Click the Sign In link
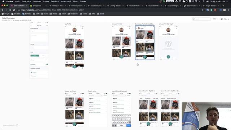Viewport: 231px width, 130px height. point(227,19)
